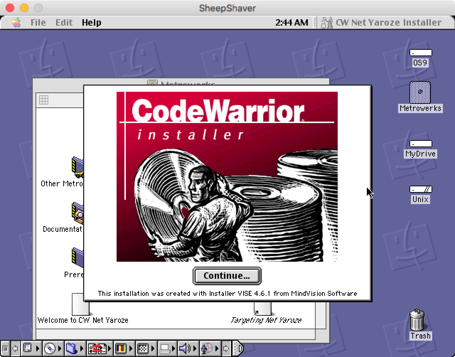Viewport: 455px width, 357px height.
Task: Select Other Metro folder in Metrowerks window
Action: point(77,167)
